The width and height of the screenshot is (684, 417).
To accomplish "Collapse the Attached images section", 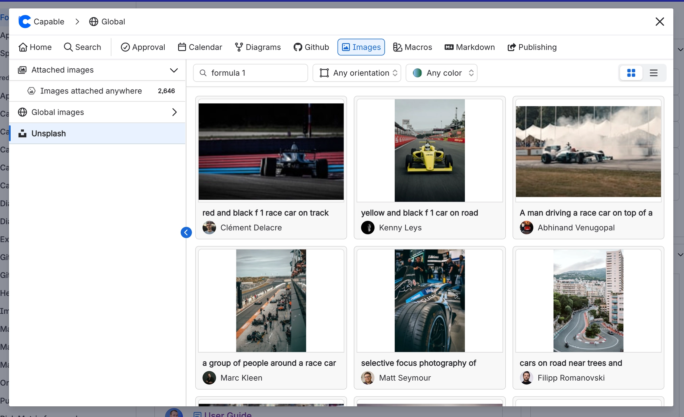I will 174,70.
